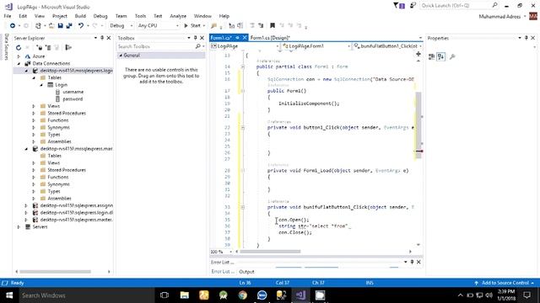Image resolution: width=540 pixels, height=303 pixels.
Task: Refresh the Server Explorer
Action: (x=19, y=48)
